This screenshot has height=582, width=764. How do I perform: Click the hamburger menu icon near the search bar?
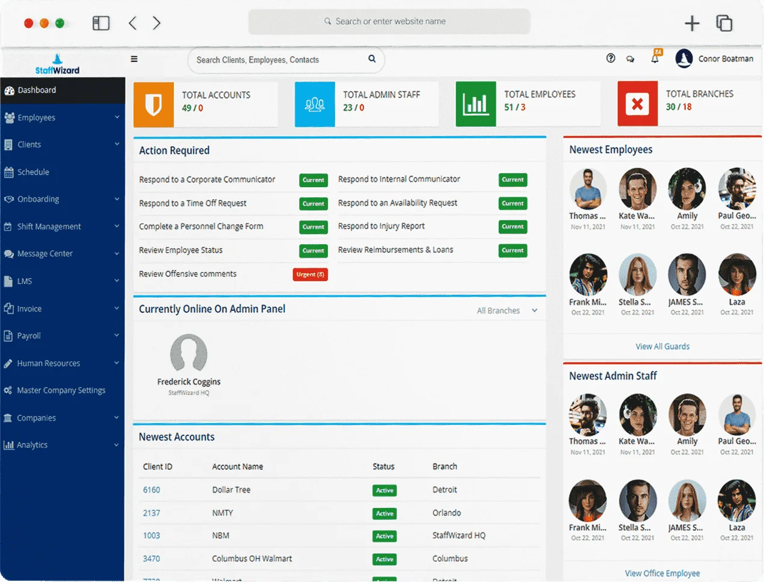pos(134,58)
